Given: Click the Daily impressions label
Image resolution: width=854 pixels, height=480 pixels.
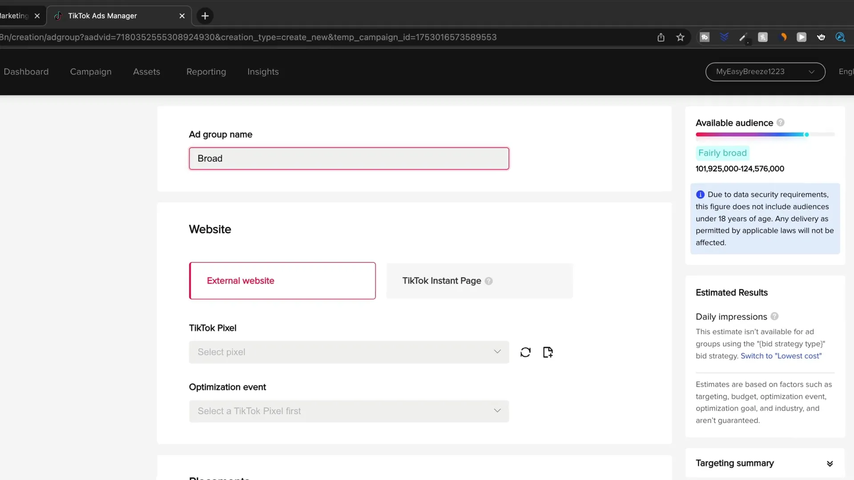Looking at the screenshot, I should click(x=731, y=317).
